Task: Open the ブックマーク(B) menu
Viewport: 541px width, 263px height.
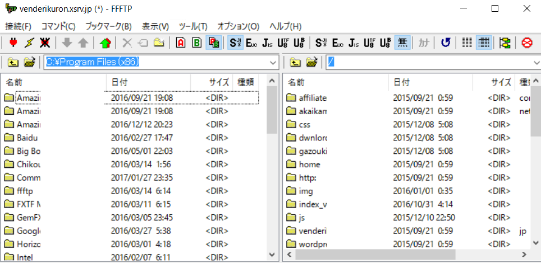Action: (x=109, y=26)
